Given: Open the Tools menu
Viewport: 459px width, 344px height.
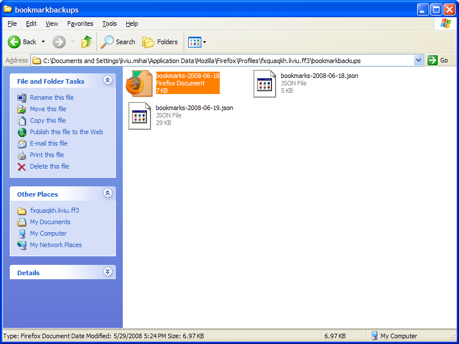Looking at the screenshot, I should [110, 24].
